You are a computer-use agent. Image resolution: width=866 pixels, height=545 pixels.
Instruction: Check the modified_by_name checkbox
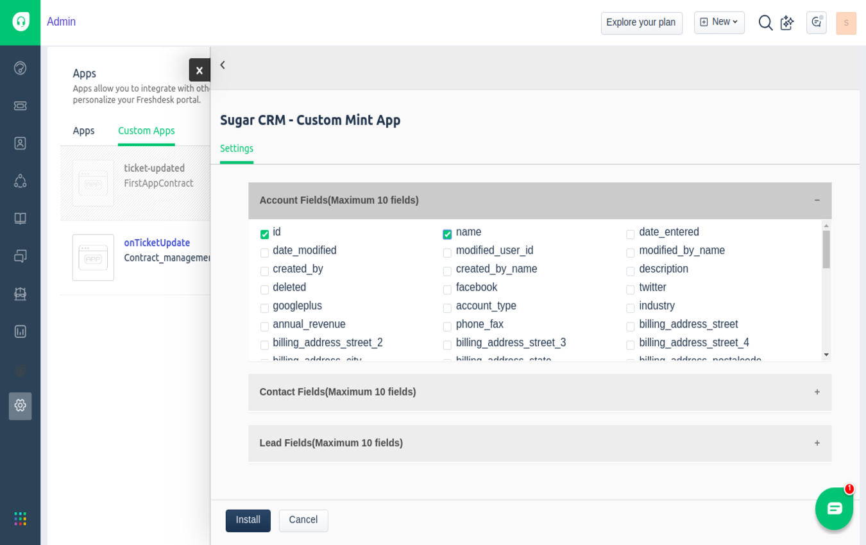630,253
